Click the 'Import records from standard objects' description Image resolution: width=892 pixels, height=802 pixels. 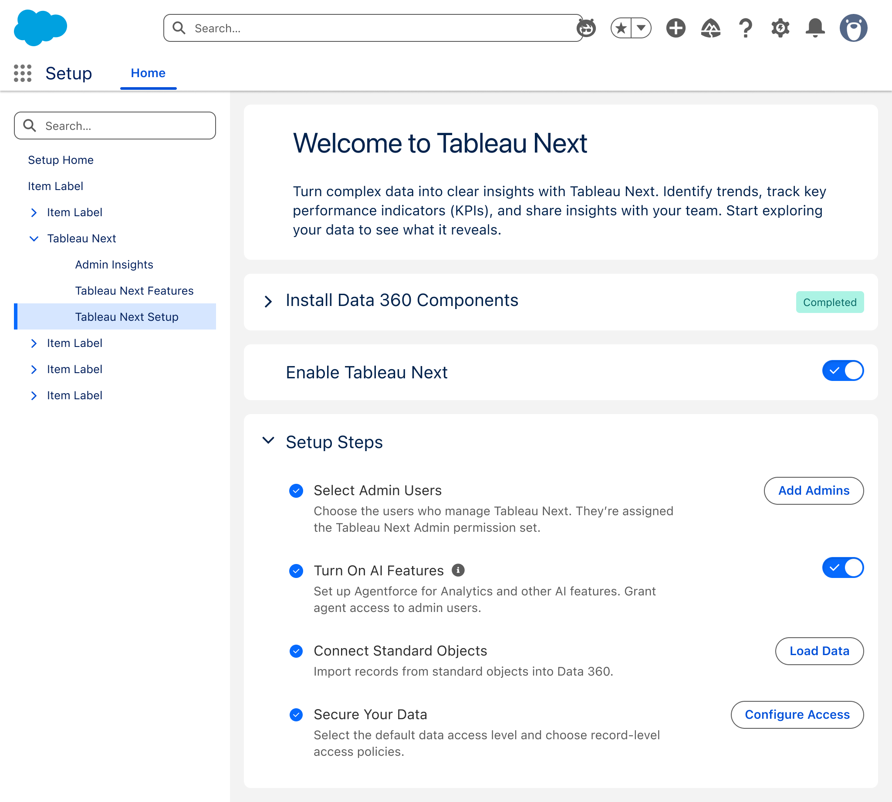coord(463,672)
